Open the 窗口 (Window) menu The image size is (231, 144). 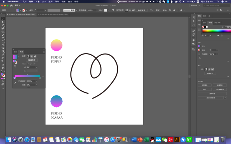click(x=70, y=2)
